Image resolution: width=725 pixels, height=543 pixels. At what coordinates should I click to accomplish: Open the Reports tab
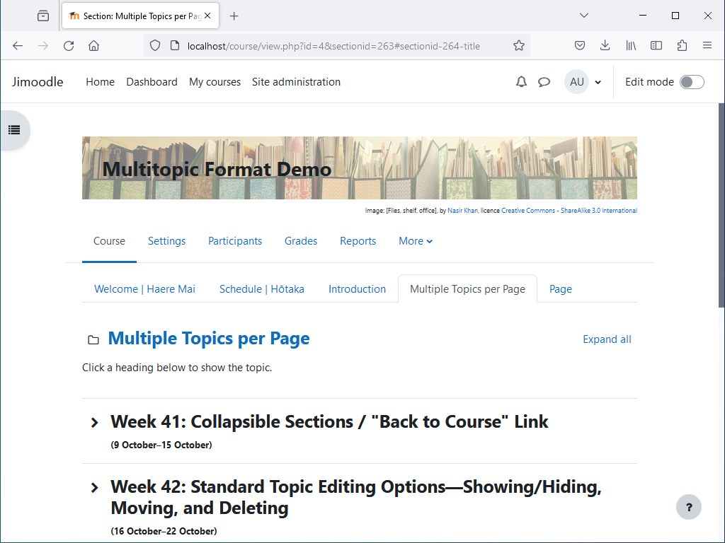(x=358, y=241)
